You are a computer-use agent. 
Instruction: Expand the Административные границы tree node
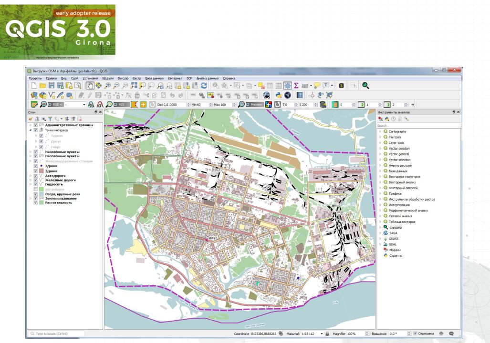31,125
